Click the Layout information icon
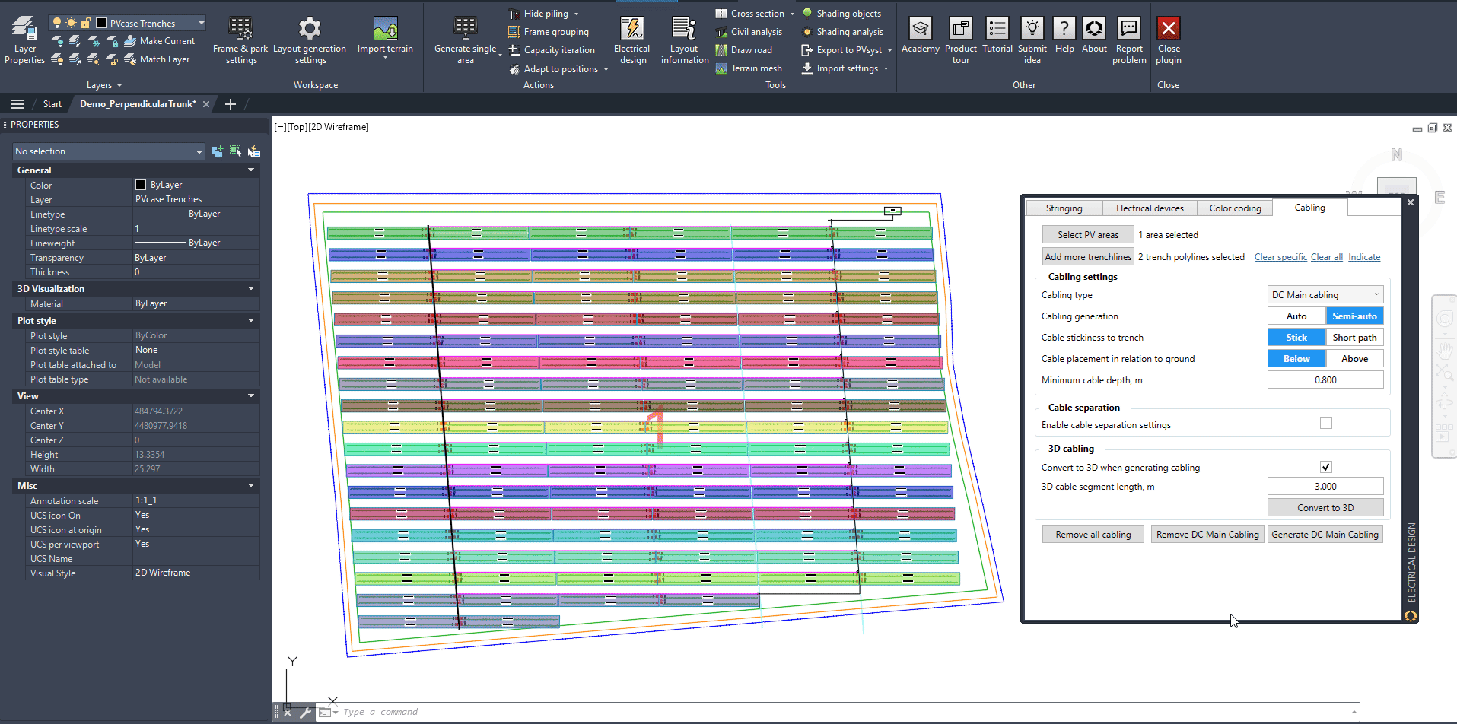The width and height of the screenshot is (1457, 724). click(x=684, y=30)
